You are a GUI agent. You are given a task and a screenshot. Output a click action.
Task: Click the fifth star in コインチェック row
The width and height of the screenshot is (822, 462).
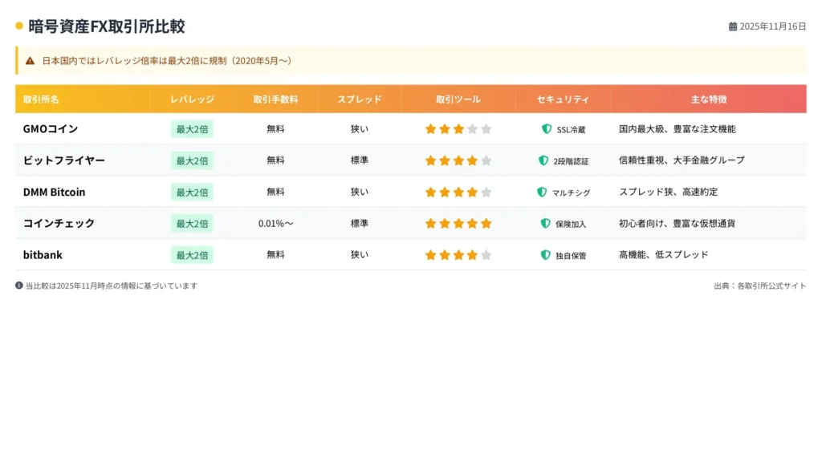(x=486, y=224)
